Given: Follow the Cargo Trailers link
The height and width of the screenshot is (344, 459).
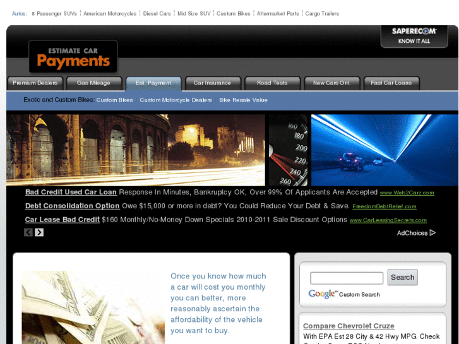Looking at the screenshot, I should (322, 14).
